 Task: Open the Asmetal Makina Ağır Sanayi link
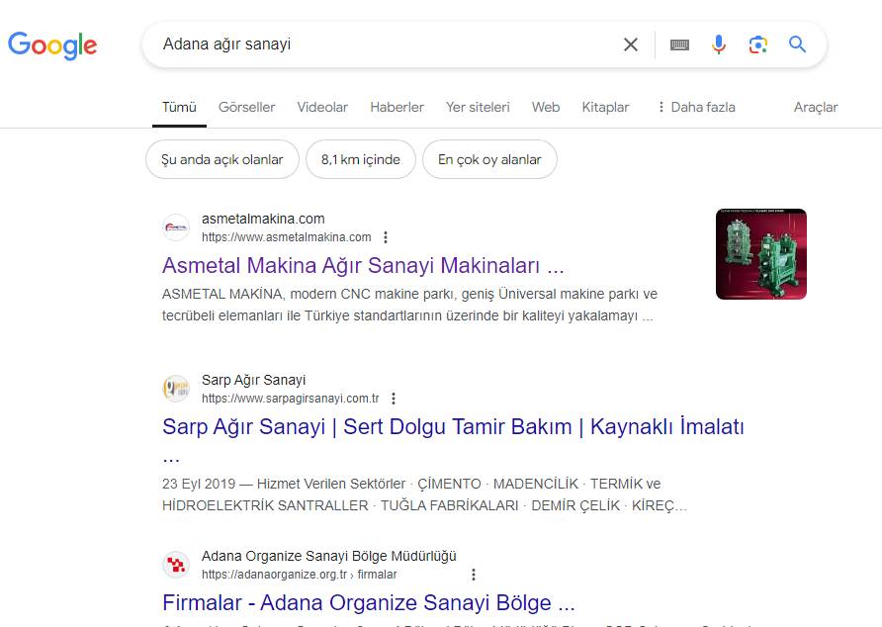click(363, 266)
